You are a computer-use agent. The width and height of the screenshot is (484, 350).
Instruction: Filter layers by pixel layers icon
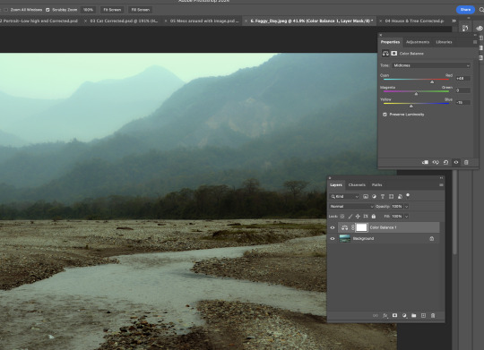366,196
